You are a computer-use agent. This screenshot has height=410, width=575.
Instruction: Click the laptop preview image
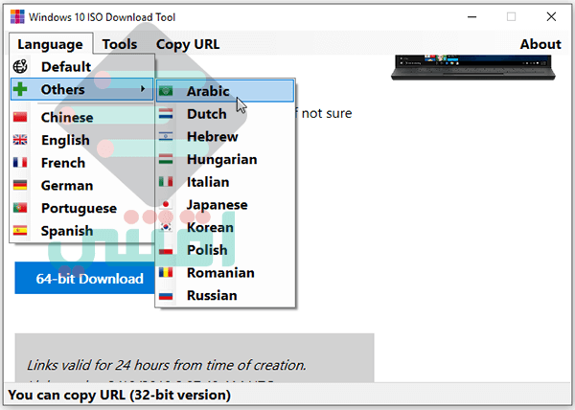point(473,67)
